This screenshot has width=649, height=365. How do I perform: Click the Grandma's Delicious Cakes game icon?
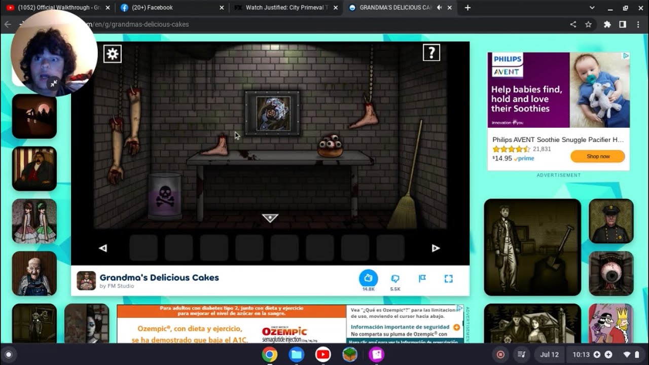(86, 280)
